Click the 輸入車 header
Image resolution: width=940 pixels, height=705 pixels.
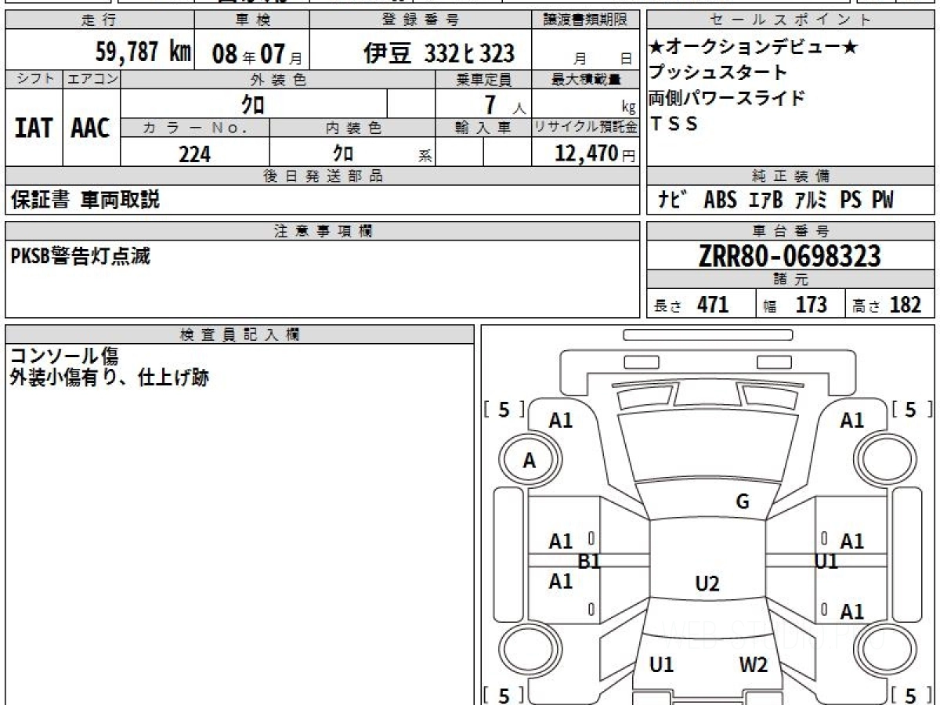pyautogui.click(x=483, y=128)
